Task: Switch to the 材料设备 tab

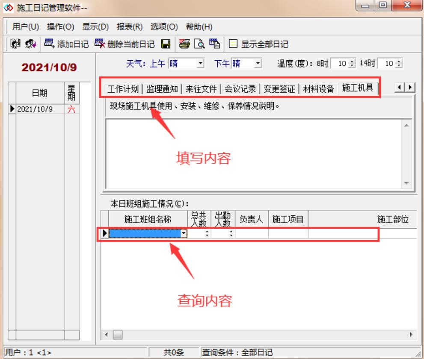Action: coord(318,88)
